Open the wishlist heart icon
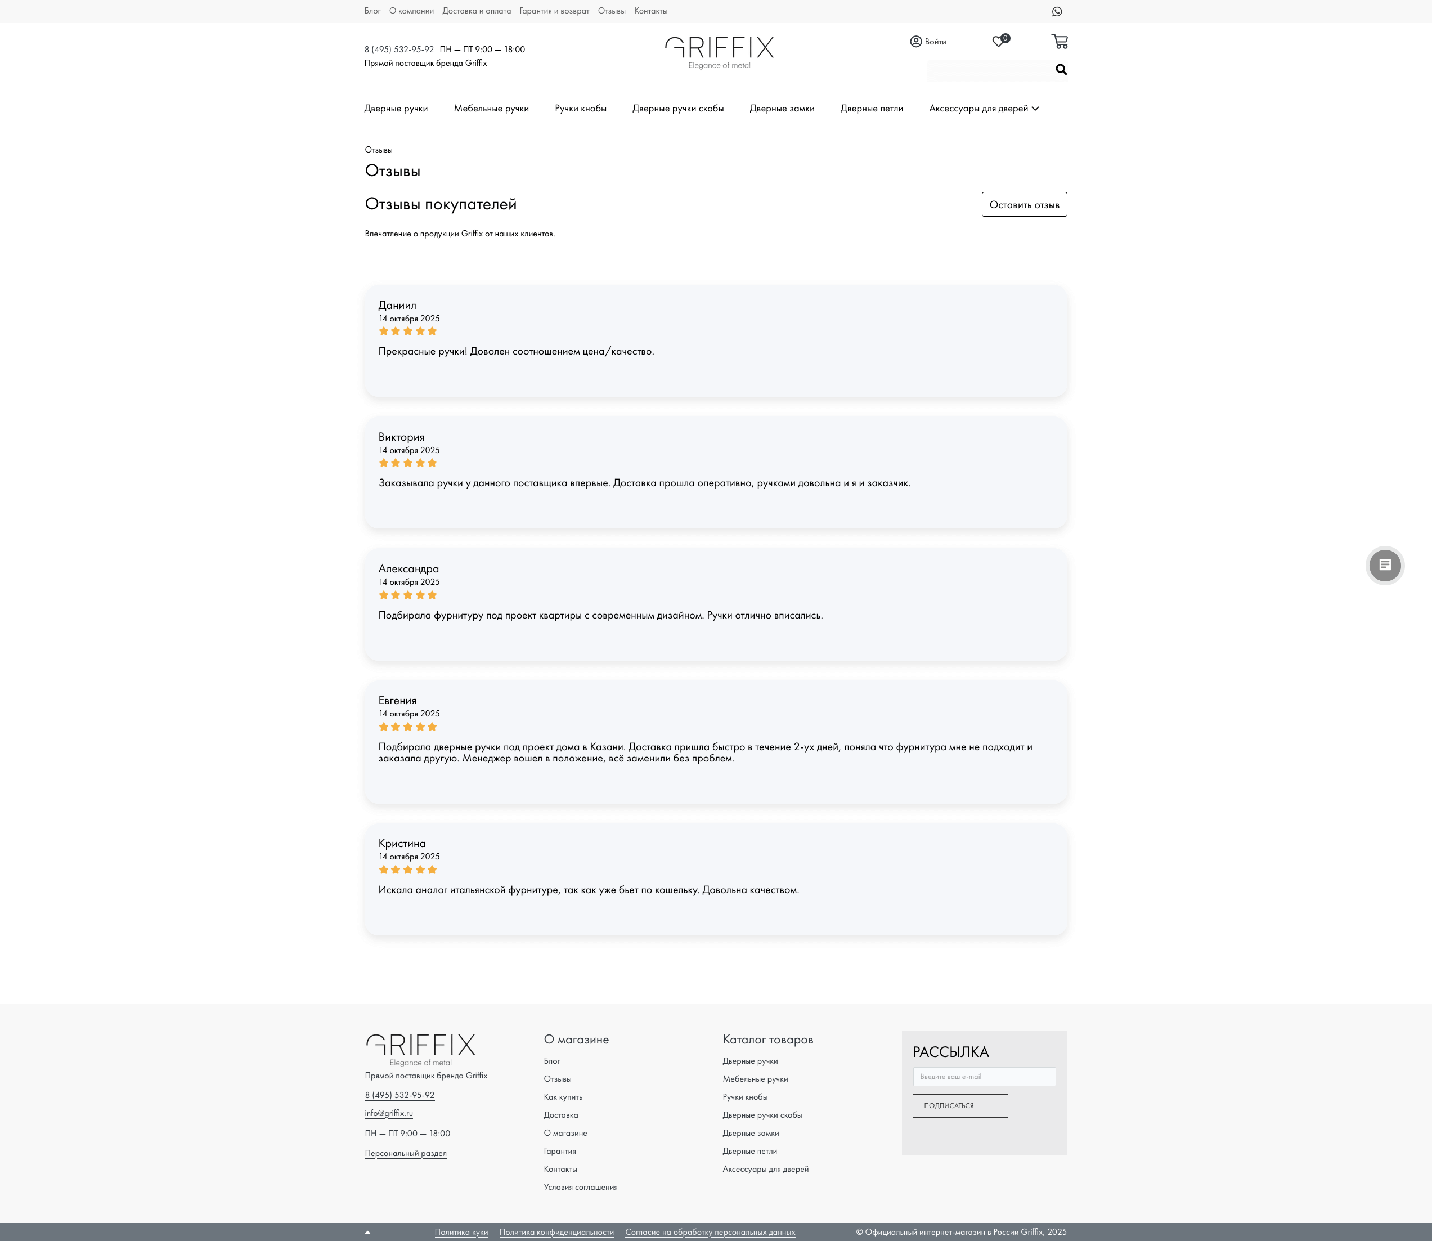Image resolution: width=1432 pixels, height=1241 pixels. click(999, 42)
